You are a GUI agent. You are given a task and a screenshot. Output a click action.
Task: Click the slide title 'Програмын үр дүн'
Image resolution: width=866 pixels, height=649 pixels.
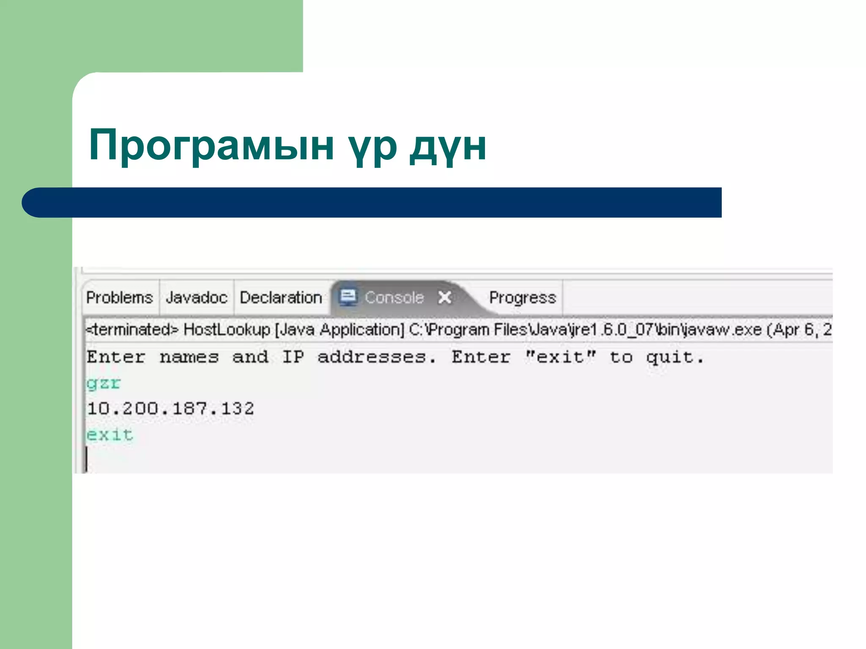coord(288,146)
